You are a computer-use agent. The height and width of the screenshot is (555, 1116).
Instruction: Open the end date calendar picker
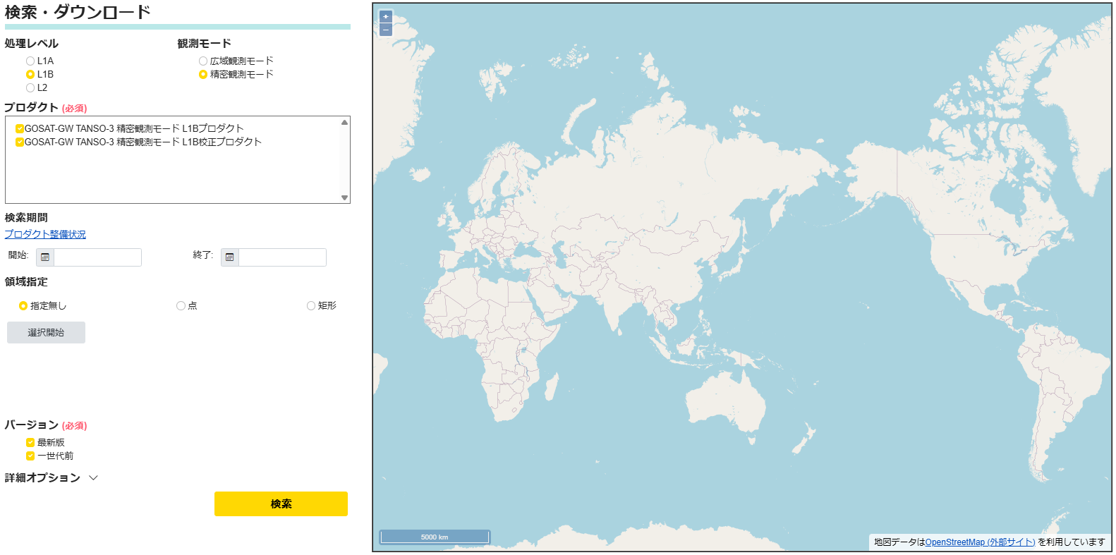click(230, 257)
